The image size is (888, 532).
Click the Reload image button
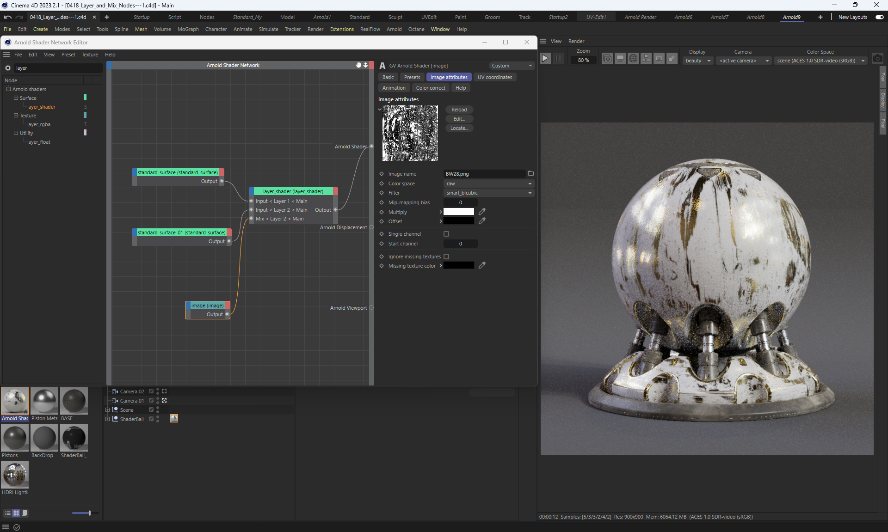459,110
